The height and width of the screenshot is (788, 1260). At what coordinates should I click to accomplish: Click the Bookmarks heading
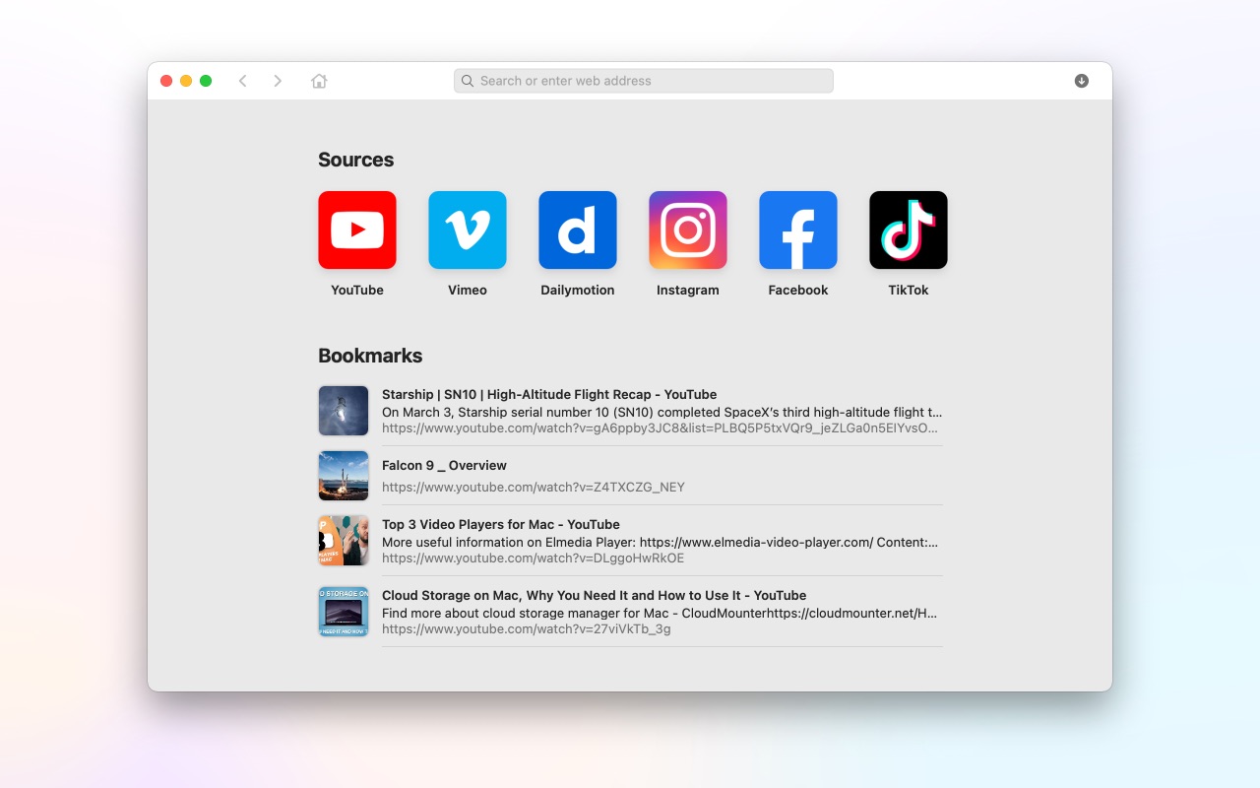click(370, 356)
